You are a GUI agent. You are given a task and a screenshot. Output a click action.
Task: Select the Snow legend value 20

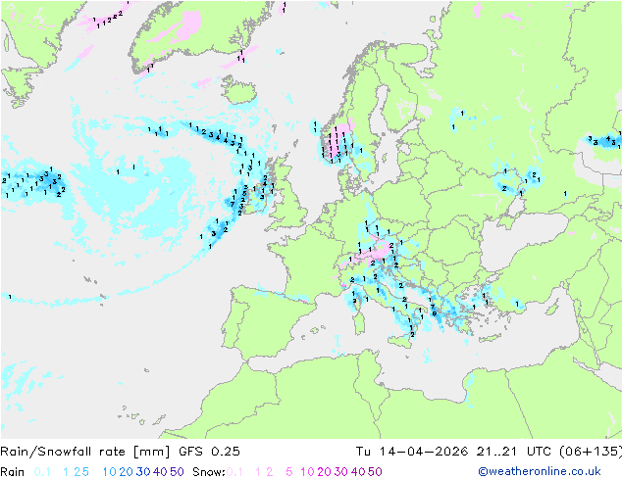point(324,472)
